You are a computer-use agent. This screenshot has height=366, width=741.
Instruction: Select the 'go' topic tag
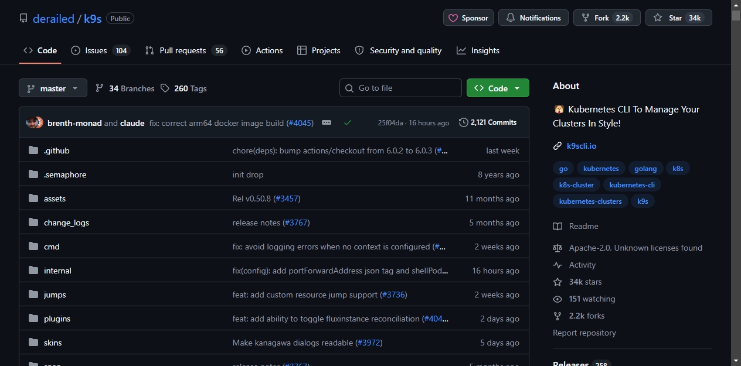pyautogui.click(x=563, y=169)
